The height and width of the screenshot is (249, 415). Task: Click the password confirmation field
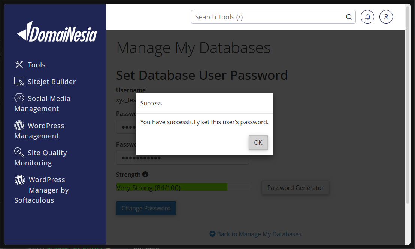point(182,157)
